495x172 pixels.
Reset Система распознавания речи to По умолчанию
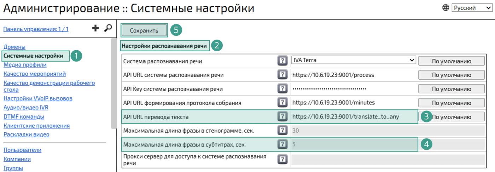[x=451, y=61]
